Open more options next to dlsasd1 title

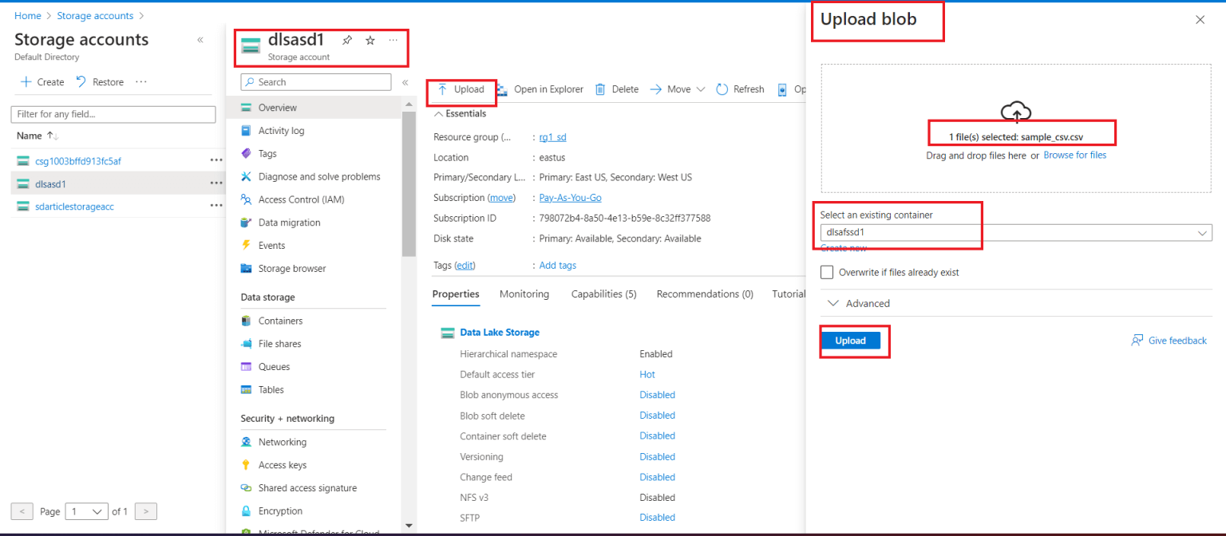pos(394,40)
